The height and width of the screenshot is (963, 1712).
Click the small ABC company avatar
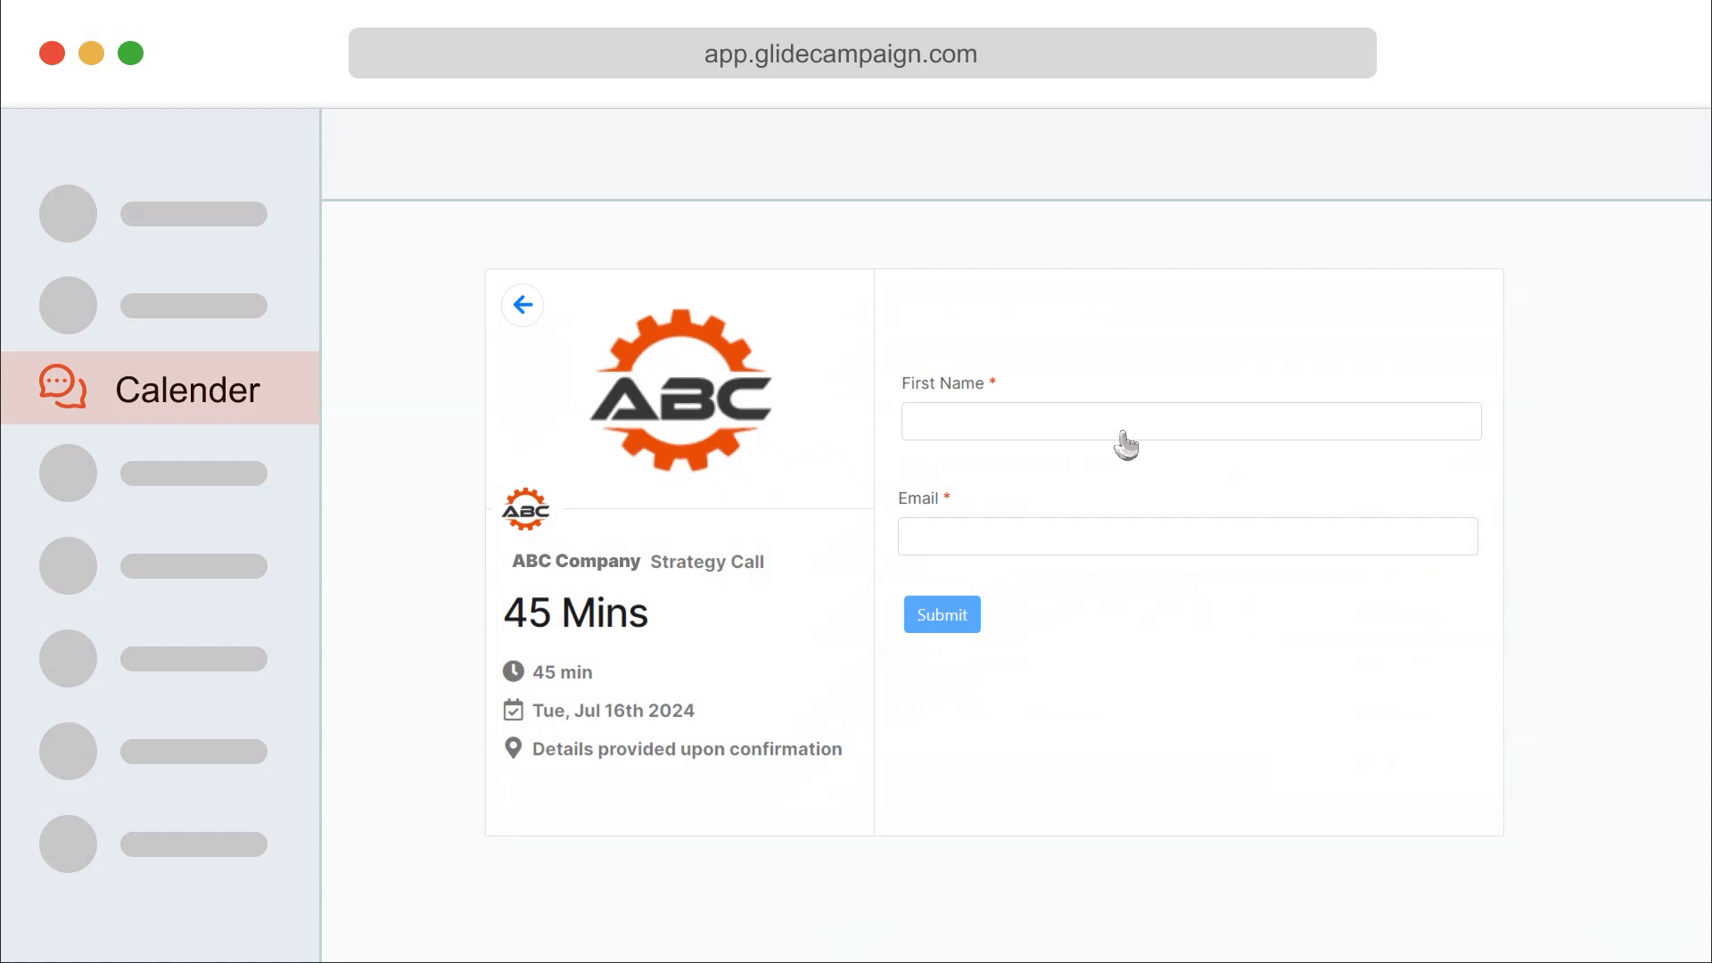[525, 509]
